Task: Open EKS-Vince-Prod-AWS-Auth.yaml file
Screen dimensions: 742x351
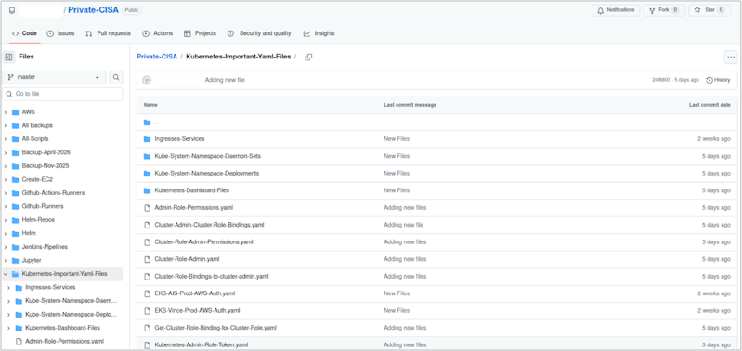Action: pyautogui.click(x=197, y=311)
